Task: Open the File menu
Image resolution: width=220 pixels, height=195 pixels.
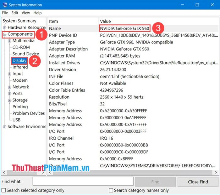Action: click(x=5, y=13)
